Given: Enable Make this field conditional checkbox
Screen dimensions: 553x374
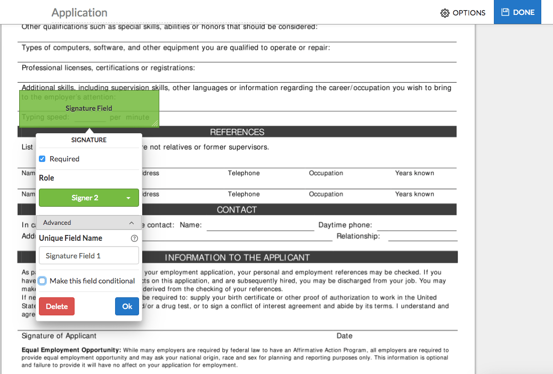Looking at the screenshot, I should (42, 281).
